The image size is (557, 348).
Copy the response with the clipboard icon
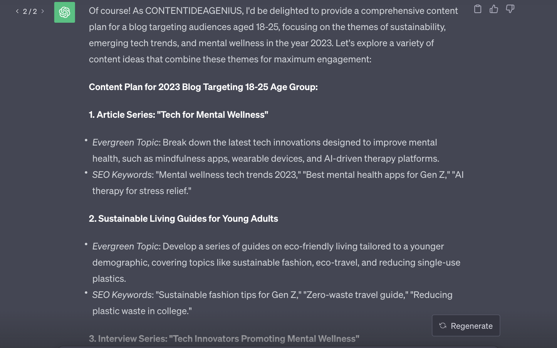click(478, 9)
